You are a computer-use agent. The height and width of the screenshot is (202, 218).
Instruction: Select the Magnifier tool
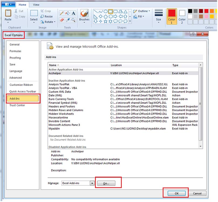click(x=73, y=20)
